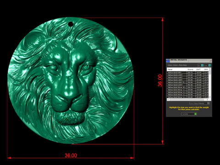Select the Yellow Gold 9KY row
This screenshot has width=220, height=165.
(187, 72)
